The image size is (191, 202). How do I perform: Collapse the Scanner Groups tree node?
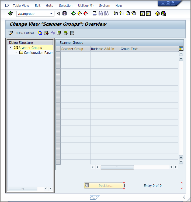click(x=11, y=48)
